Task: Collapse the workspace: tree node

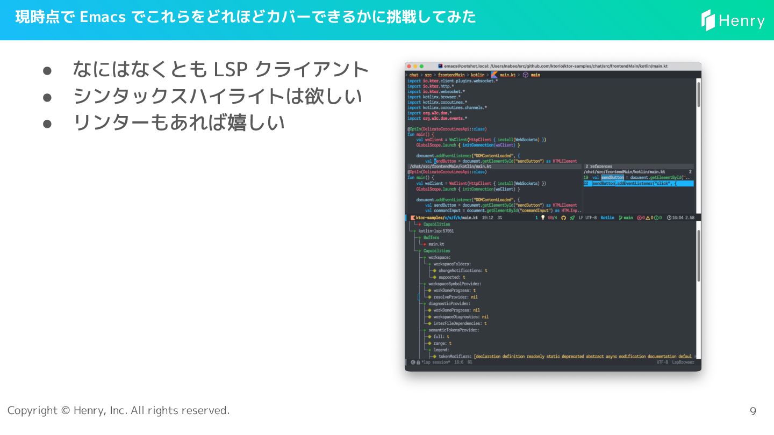Action: [x=425, y=257]
